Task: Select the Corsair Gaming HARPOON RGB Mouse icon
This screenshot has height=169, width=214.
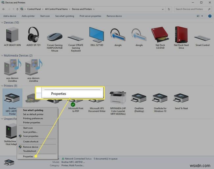Action: (55, 37)
